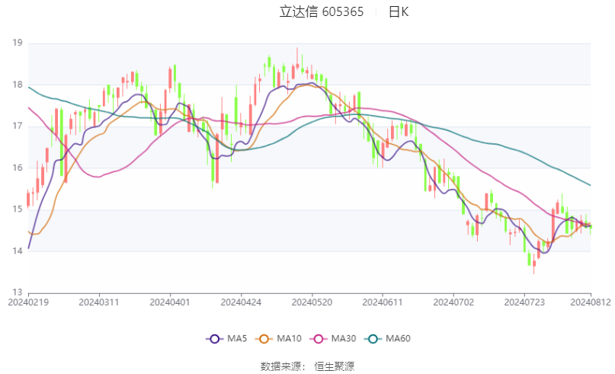Screen dimensions: 615x374
Task: Click the 20240723 x-axis tick label
Action: [524, 302]
